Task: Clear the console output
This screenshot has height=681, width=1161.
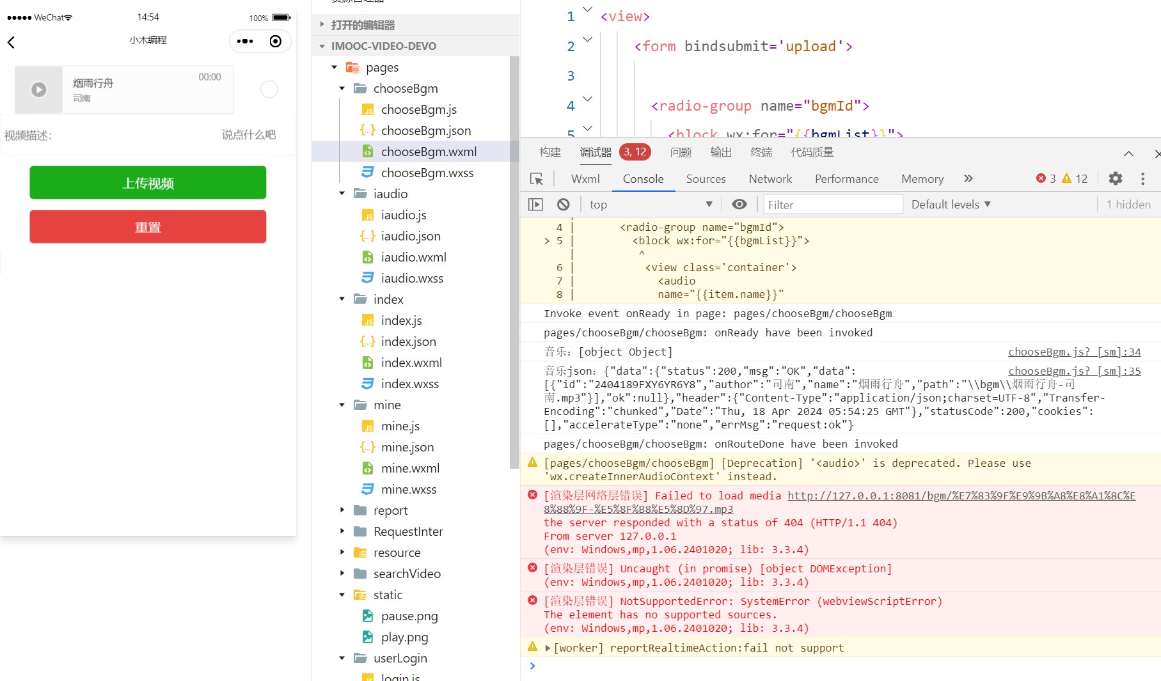Action: (x=563, y=205)
